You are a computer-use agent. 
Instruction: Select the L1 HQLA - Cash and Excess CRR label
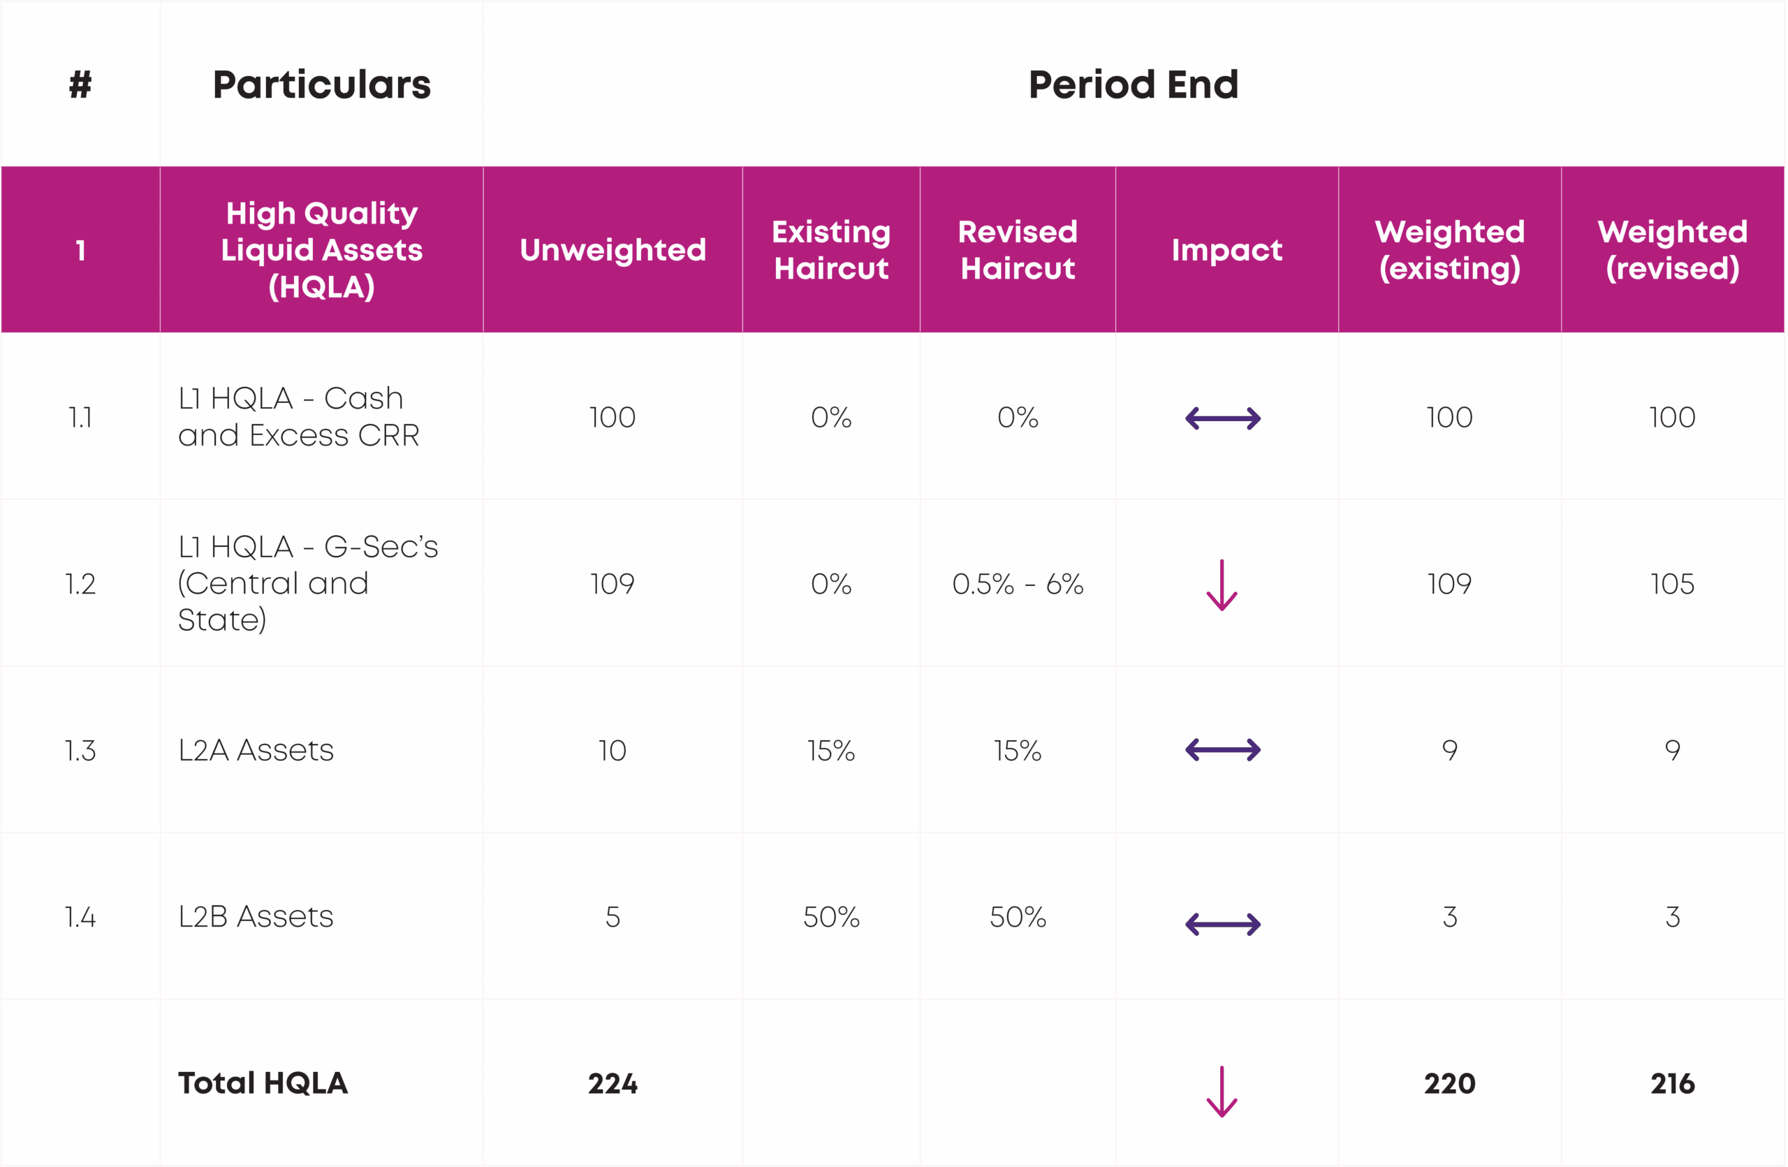pos(298,417)
